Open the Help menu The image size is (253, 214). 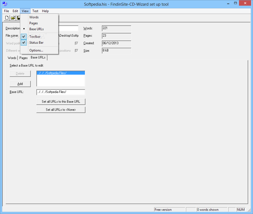[45, 11]
